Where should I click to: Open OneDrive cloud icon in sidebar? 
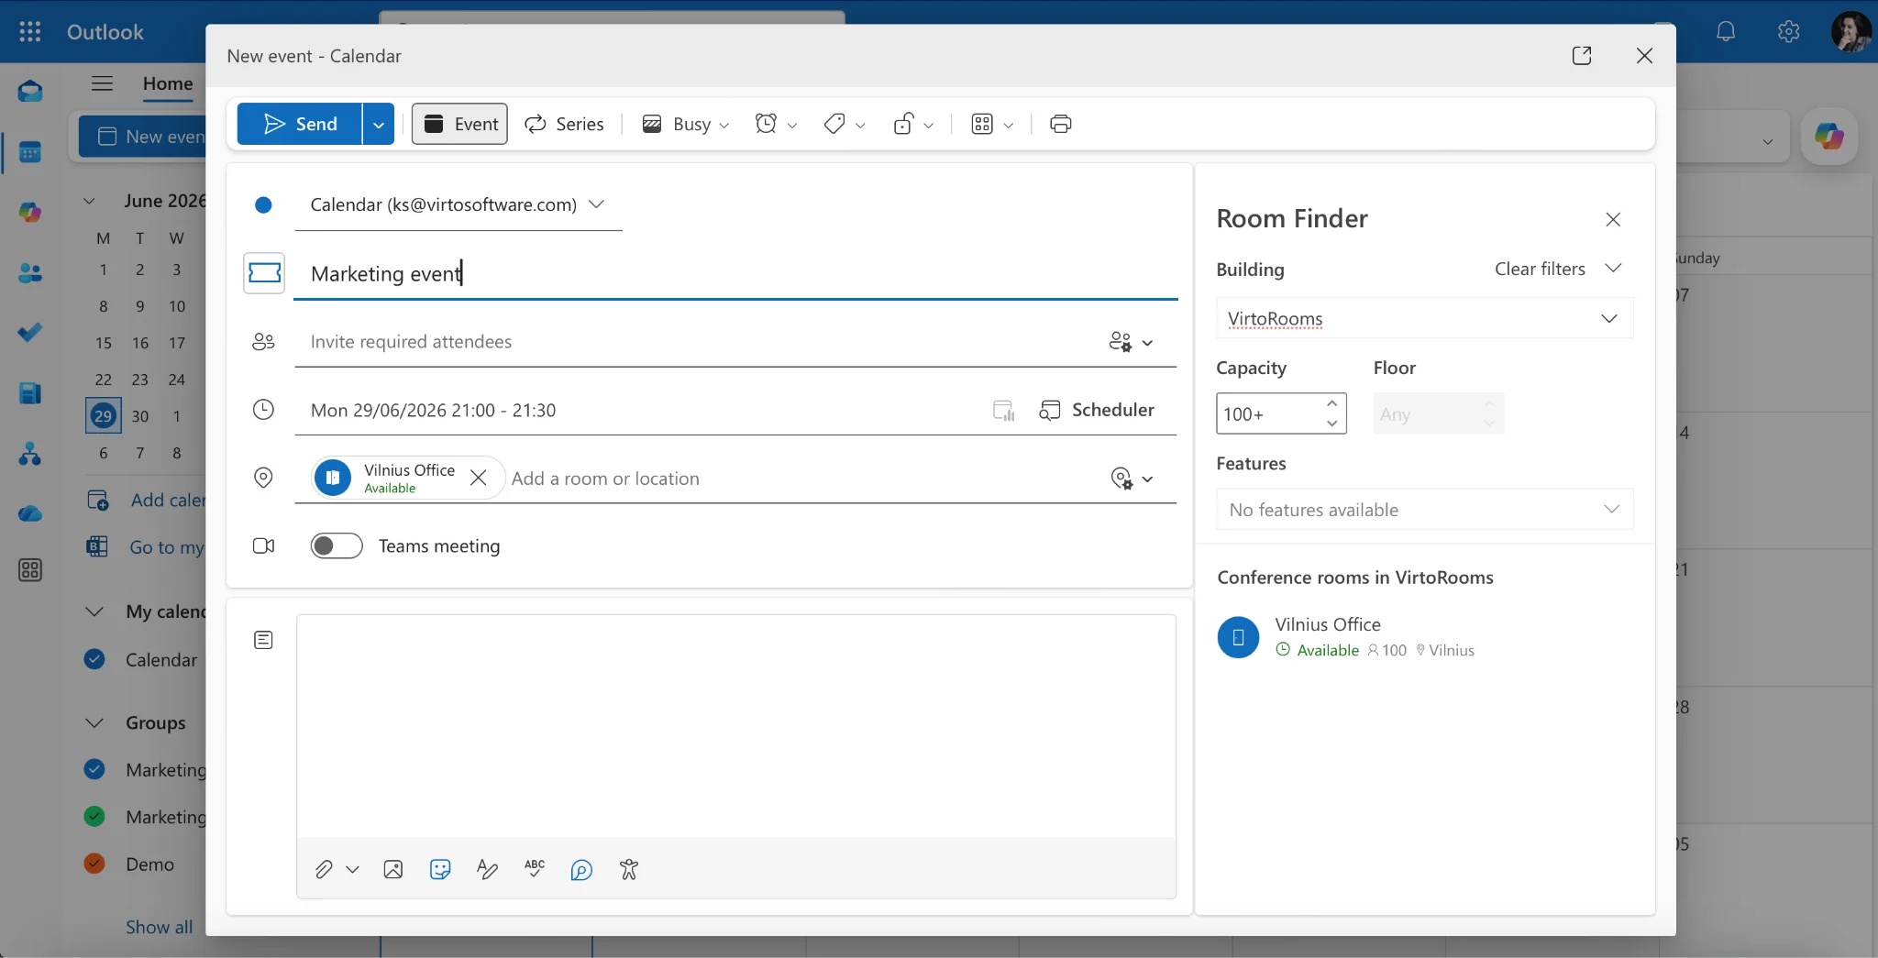click(30, 513)
